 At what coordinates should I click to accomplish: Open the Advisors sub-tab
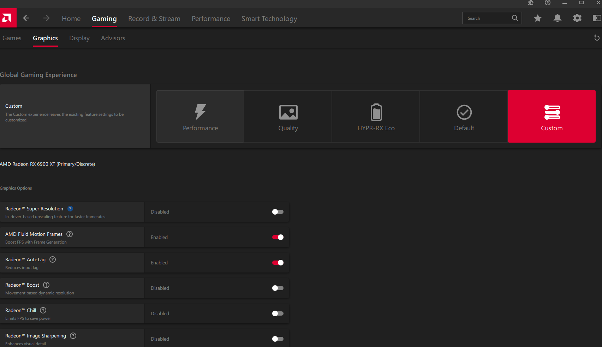pos(113,38)
